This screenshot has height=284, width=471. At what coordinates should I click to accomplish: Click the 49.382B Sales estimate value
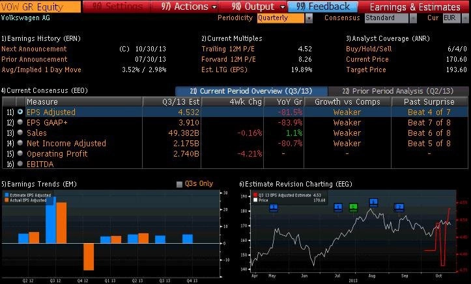184,133
